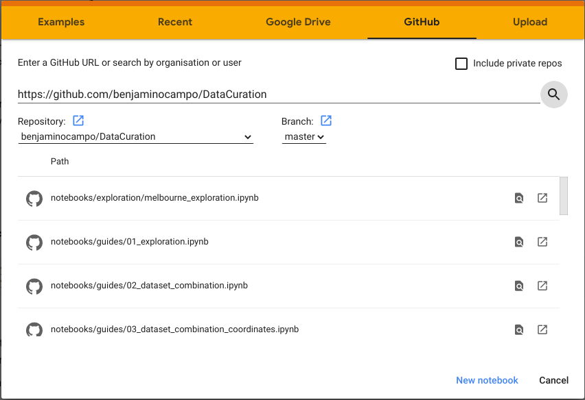
Task: Select the GitHub tab
Action: [x=422, y=22]
